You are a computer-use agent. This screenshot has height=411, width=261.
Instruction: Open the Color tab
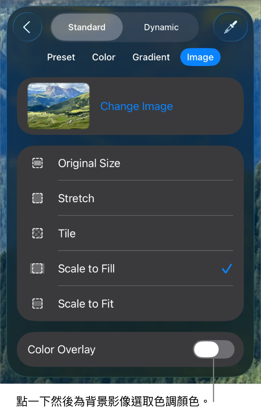(x=104, y=57)
